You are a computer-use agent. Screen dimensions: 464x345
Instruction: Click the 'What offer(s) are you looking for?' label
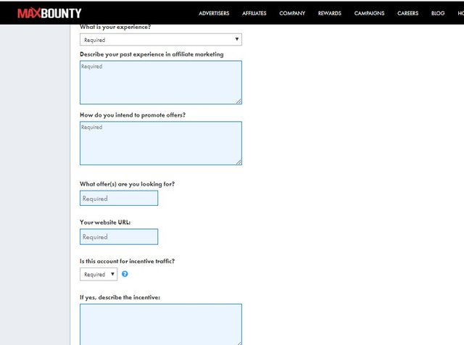tap(128, 184)
